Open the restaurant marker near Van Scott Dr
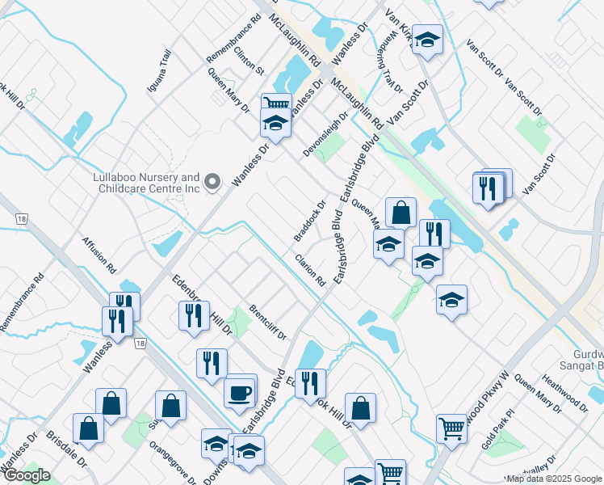This screenshot has height=485, width=604. click(x=488, y=189)
